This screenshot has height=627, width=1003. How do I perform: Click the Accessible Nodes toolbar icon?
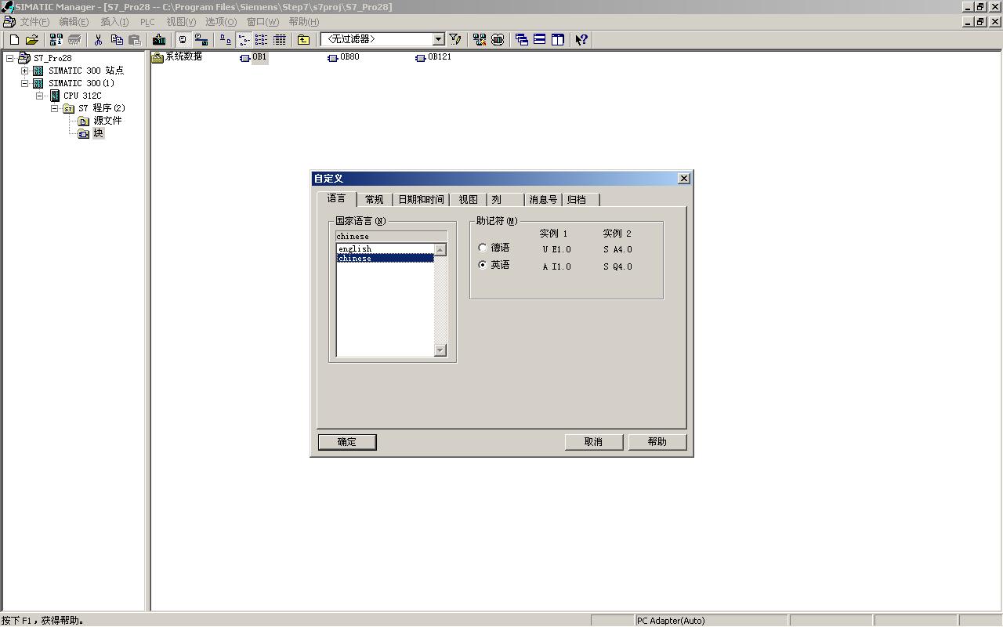pyautogui.click(x=56, y=39)
